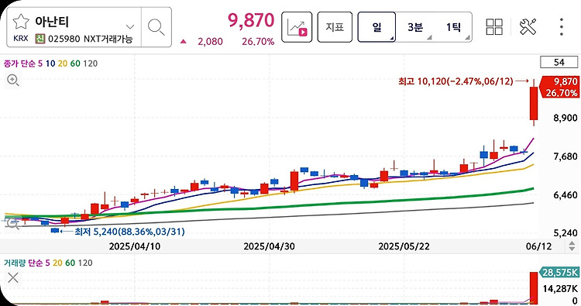581x306 pixels.
Task: Click the 2,080 price change value
Action: click(210, 42)
